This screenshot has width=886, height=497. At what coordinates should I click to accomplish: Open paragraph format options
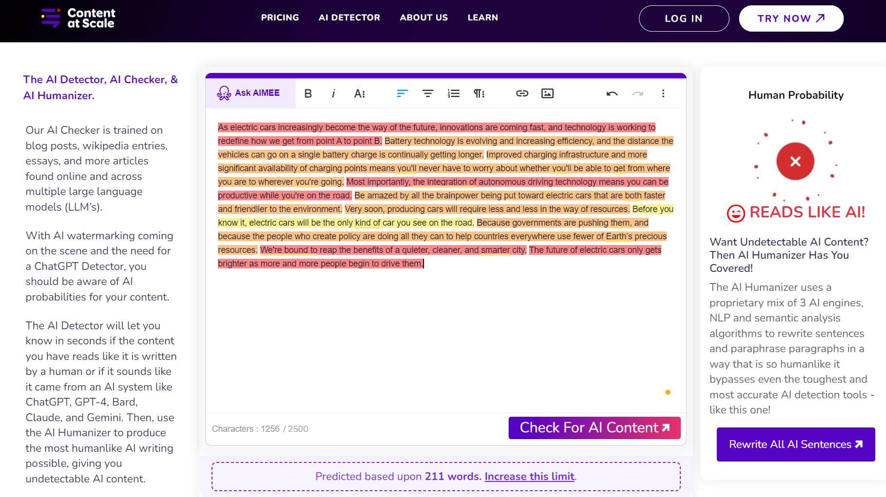pyautogui.click(x=479, y=93)
